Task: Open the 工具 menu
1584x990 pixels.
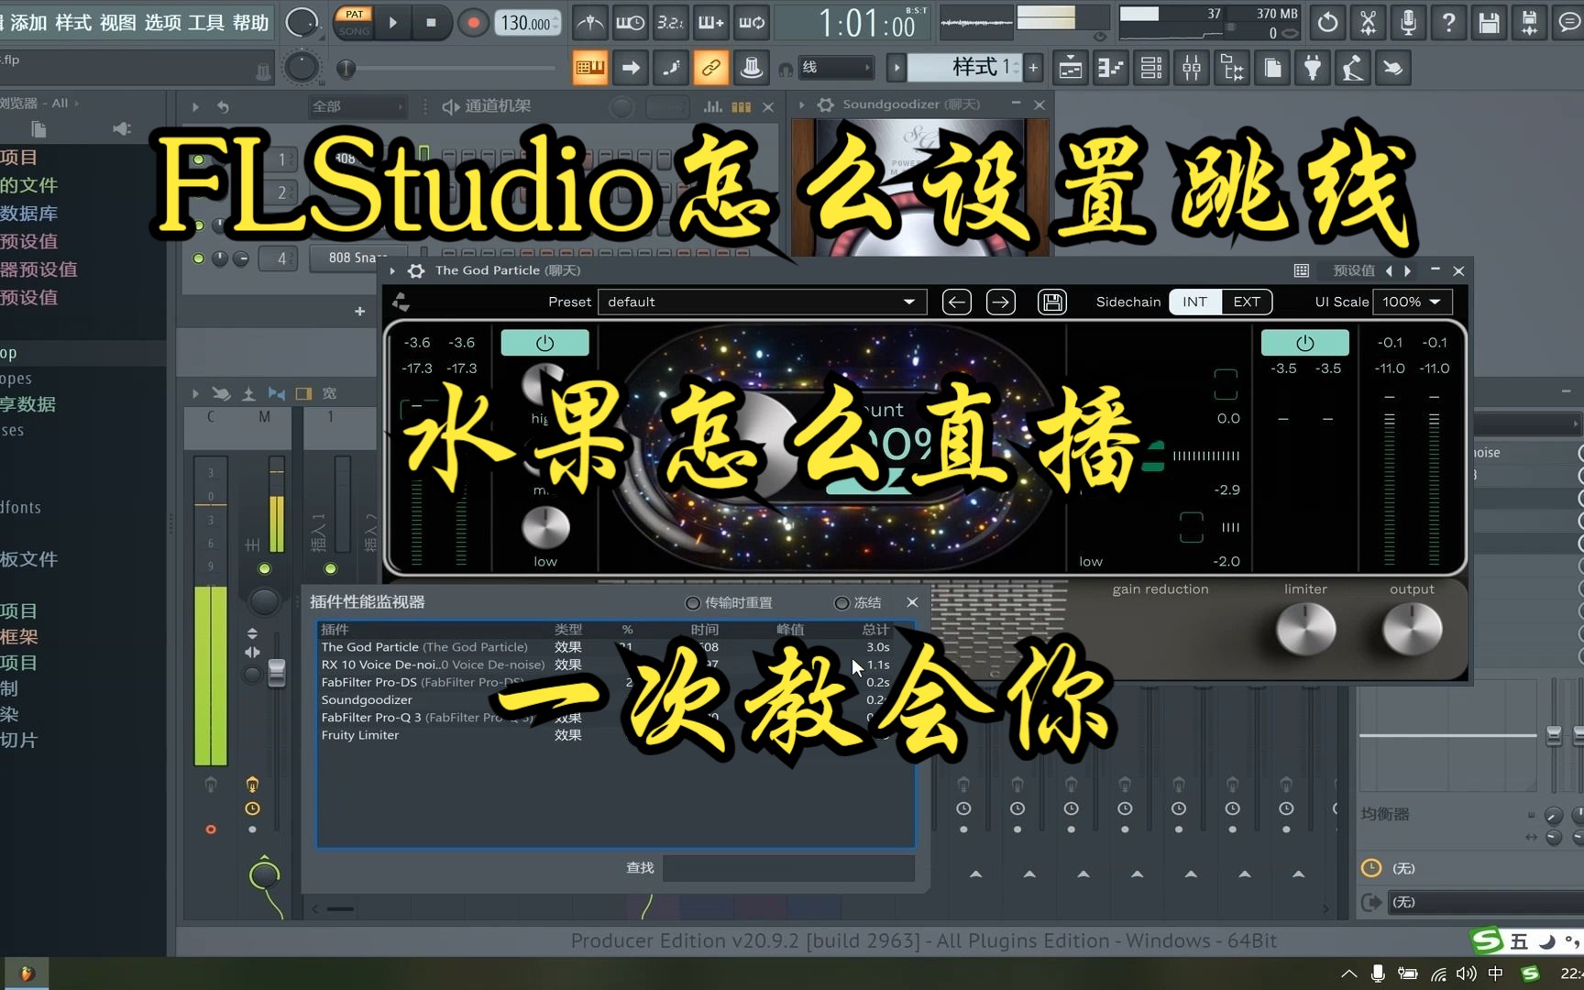Action: click(206, 22)
